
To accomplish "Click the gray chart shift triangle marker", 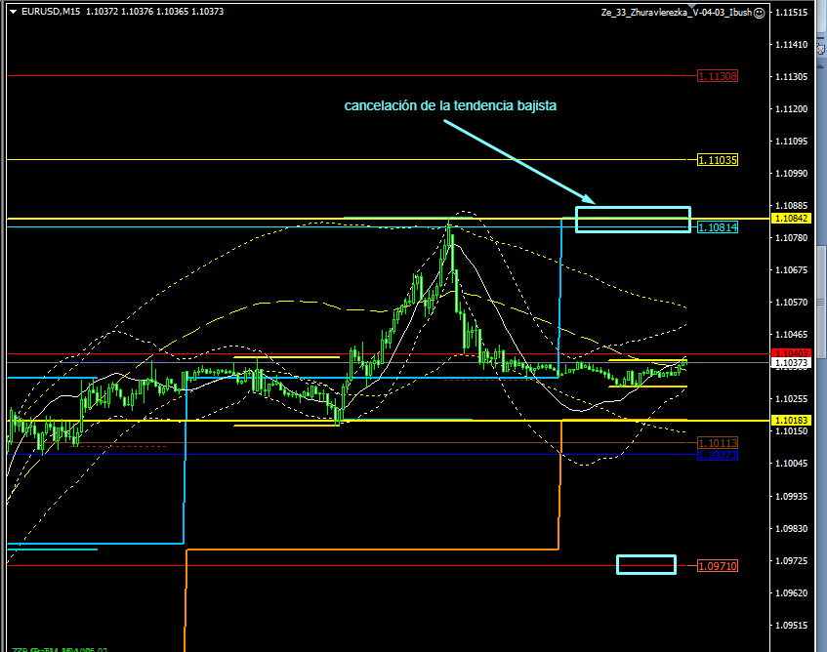I will (x=691, y=6).
